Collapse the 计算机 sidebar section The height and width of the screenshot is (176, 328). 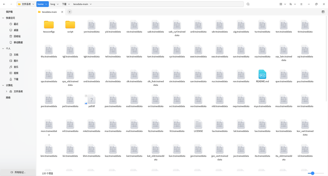point(3,85)
